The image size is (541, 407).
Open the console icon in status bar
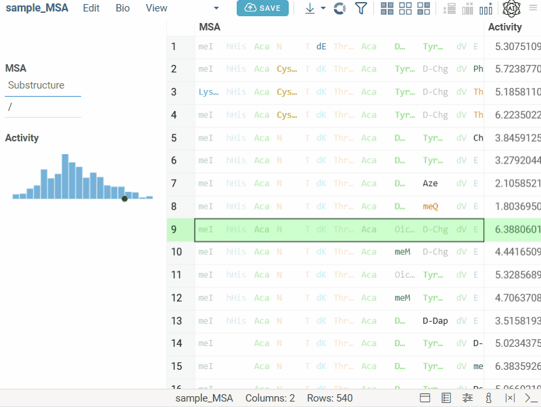click(531, 398)
